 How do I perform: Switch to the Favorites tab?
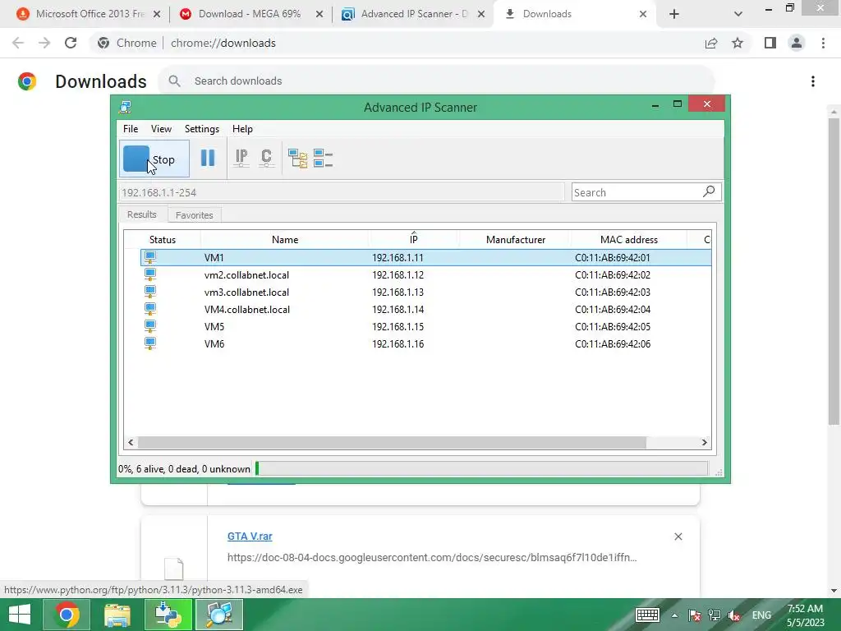194,214
